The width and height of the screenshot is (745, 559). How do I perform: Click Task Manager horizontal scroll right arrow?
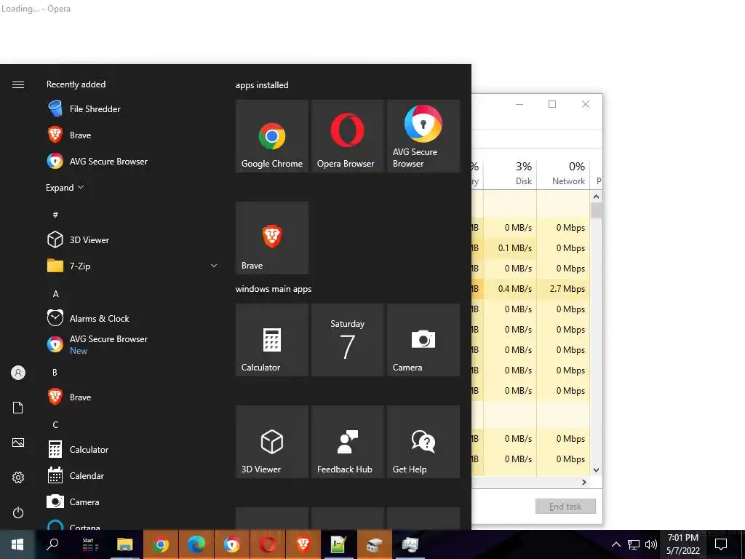[x=584, y=482]
